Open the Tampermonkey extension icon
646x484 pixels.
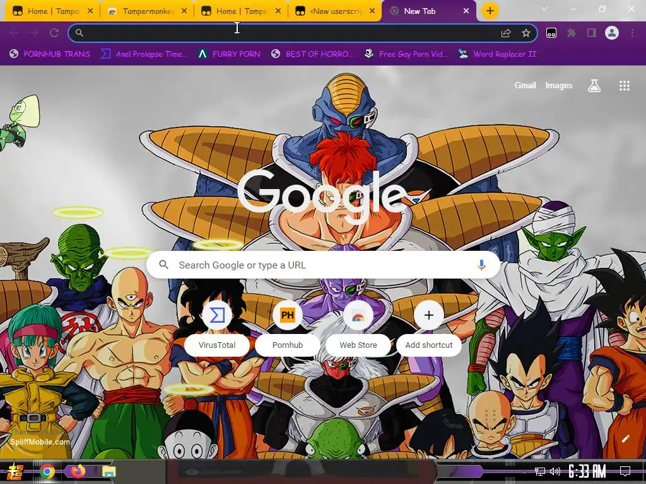coord(551,33)
